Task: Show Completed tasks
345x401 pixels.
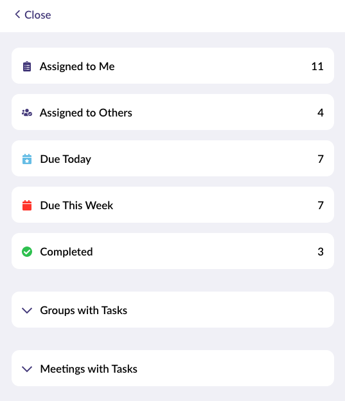Action: (x=173, y=251)
